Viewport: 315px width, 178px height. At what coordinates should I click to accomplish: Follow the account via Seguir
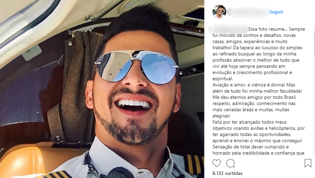point(276,12)
